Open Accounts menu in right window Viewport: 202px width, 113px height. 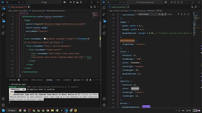point(104,99)
